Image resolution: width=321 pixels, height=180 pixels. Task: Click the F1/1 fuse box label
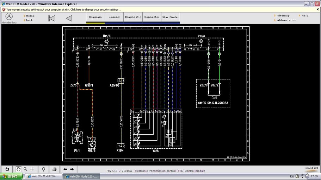[x=77, y=151]
